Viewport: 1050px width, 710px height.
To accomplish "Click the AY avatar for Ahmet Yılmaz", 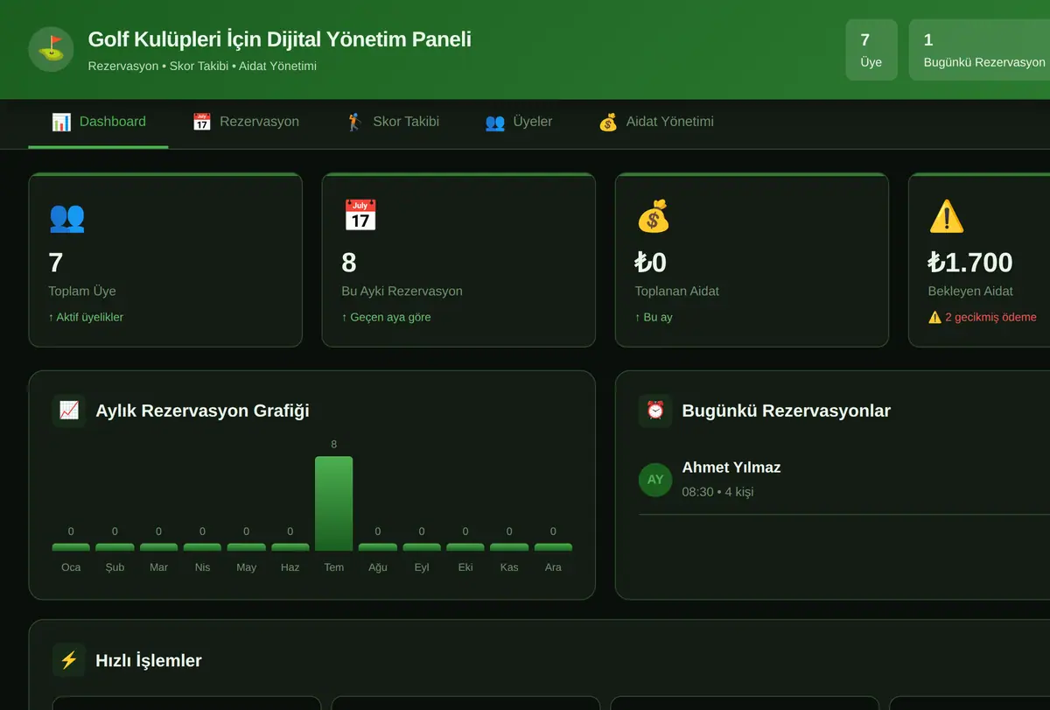I will (655, 480).
